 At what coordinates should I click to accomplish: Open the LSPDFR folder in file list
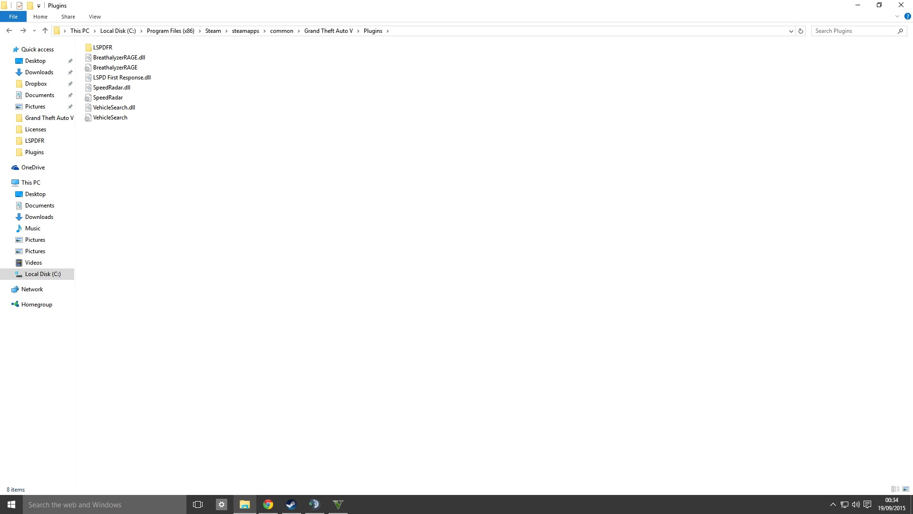[x=102, y=48]
